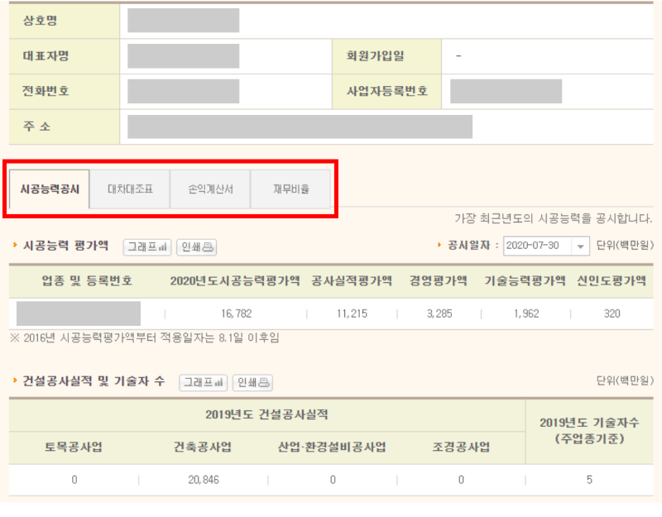Click the 사업자등록번호 label
This screenshot has width=662, height=517.
point(387,91)
